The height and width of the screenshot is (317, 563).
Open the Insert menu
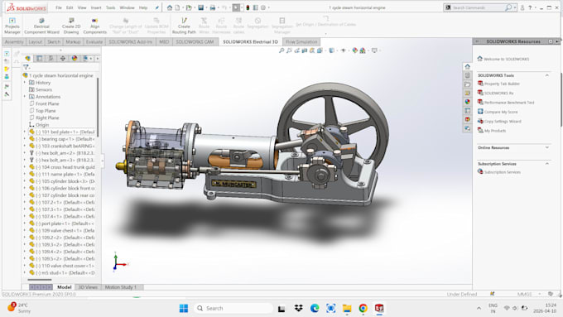coord(96,7)
